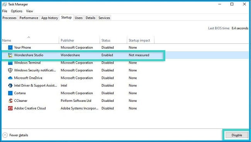251x142 pixels.
Task: Switch to the Processes tab
Action: [x=9, y=18]
